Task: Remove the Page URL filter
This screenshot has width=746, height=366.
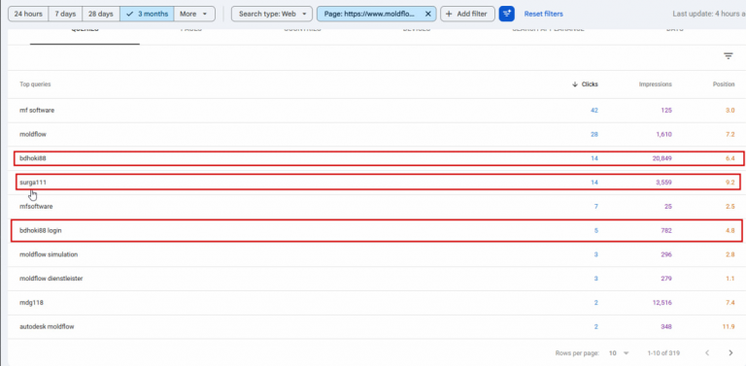Action: 427,14
